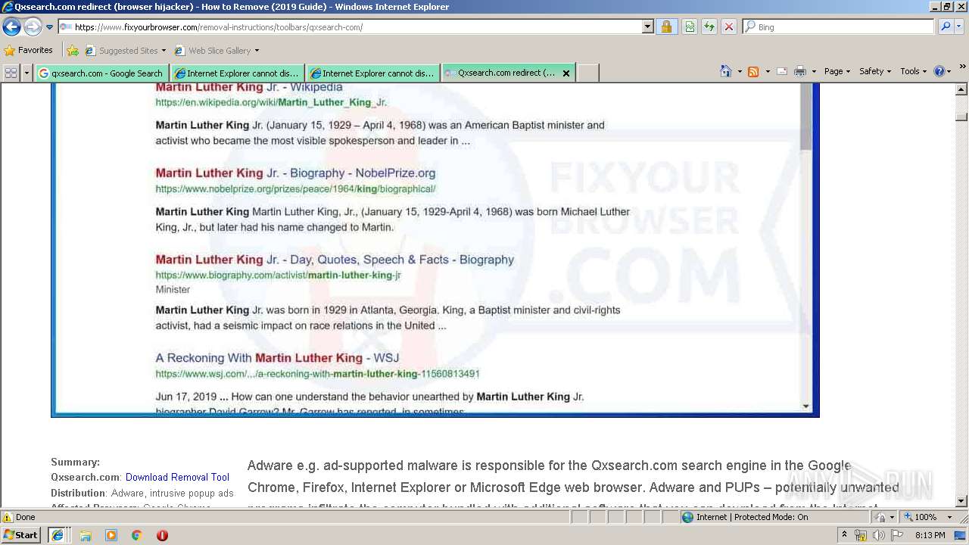The width and height of the screenshot is (969, 545).
Task: Open the Page menu
Action: [x=837, y=71]
